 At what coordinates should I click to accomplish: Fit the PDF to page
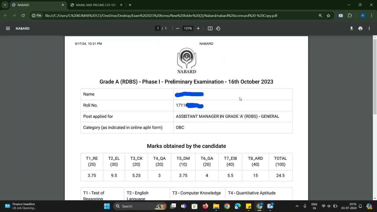(210, 29)
